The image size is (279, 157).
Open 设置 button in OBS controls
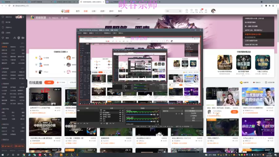[194, 118]
